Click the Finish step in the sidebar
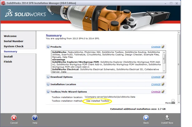Screen dimensions: 192x127 pyautogui.click(x=8, y=62)
